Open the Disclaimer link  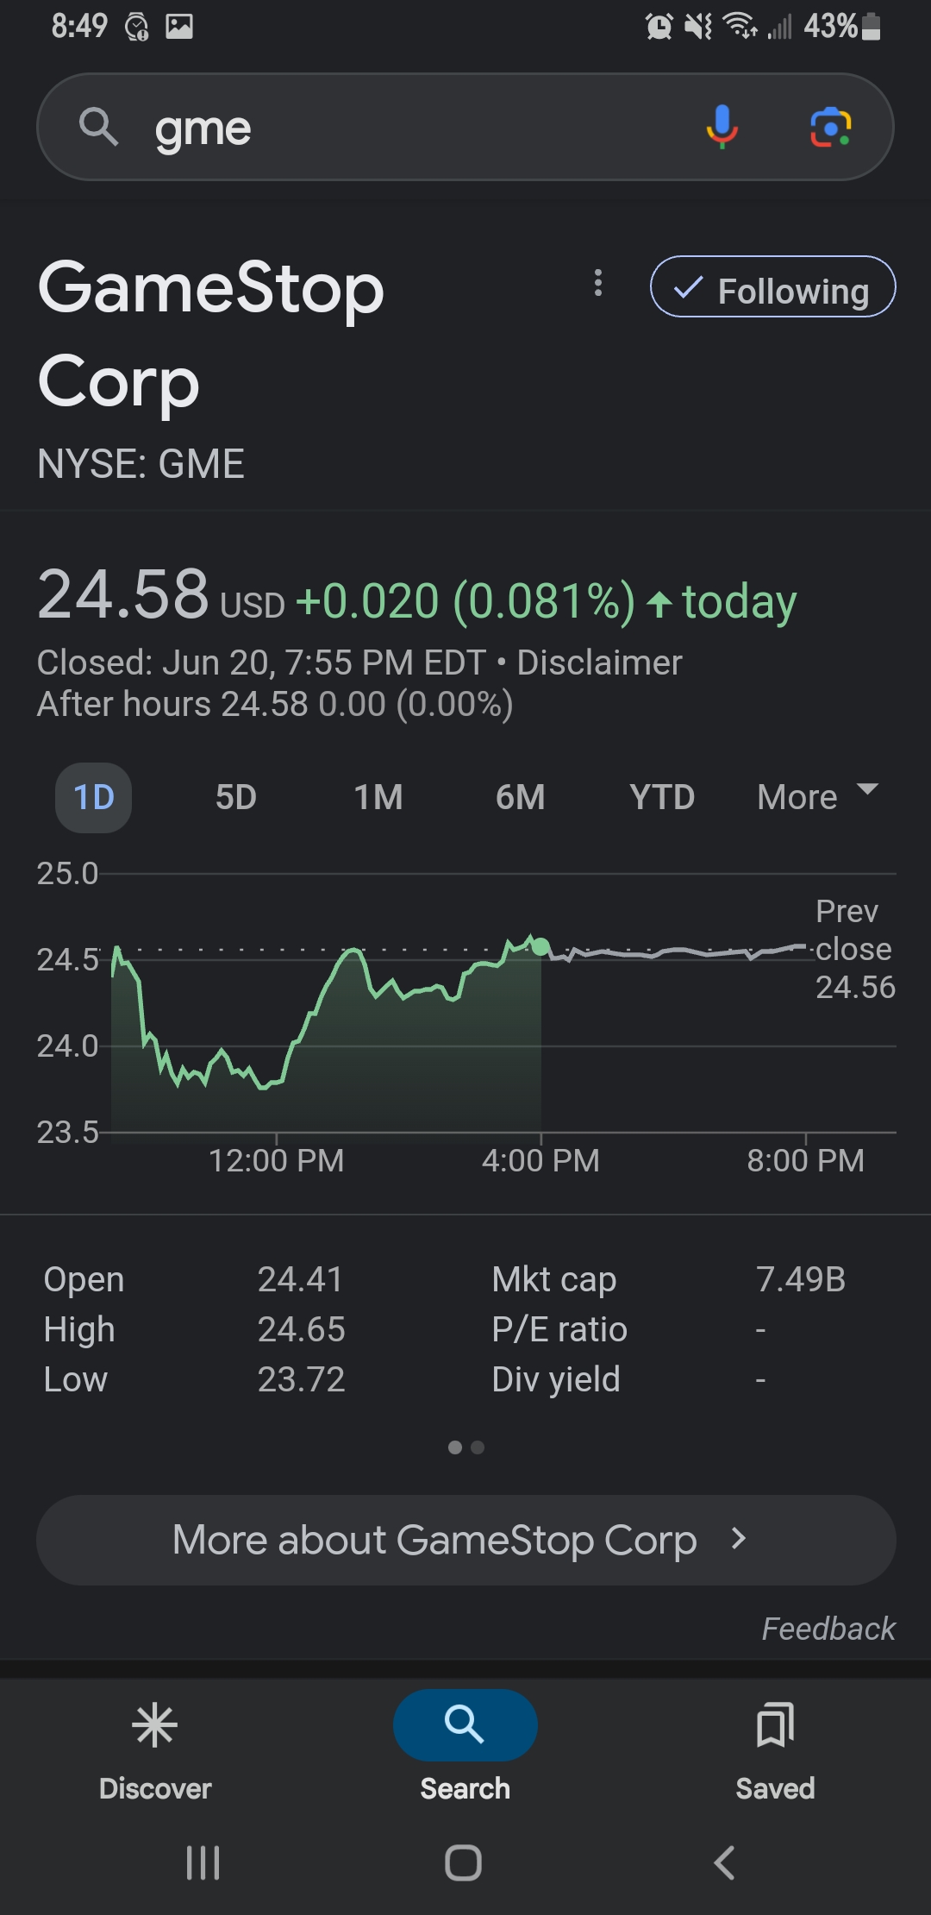tap(599, 662)
